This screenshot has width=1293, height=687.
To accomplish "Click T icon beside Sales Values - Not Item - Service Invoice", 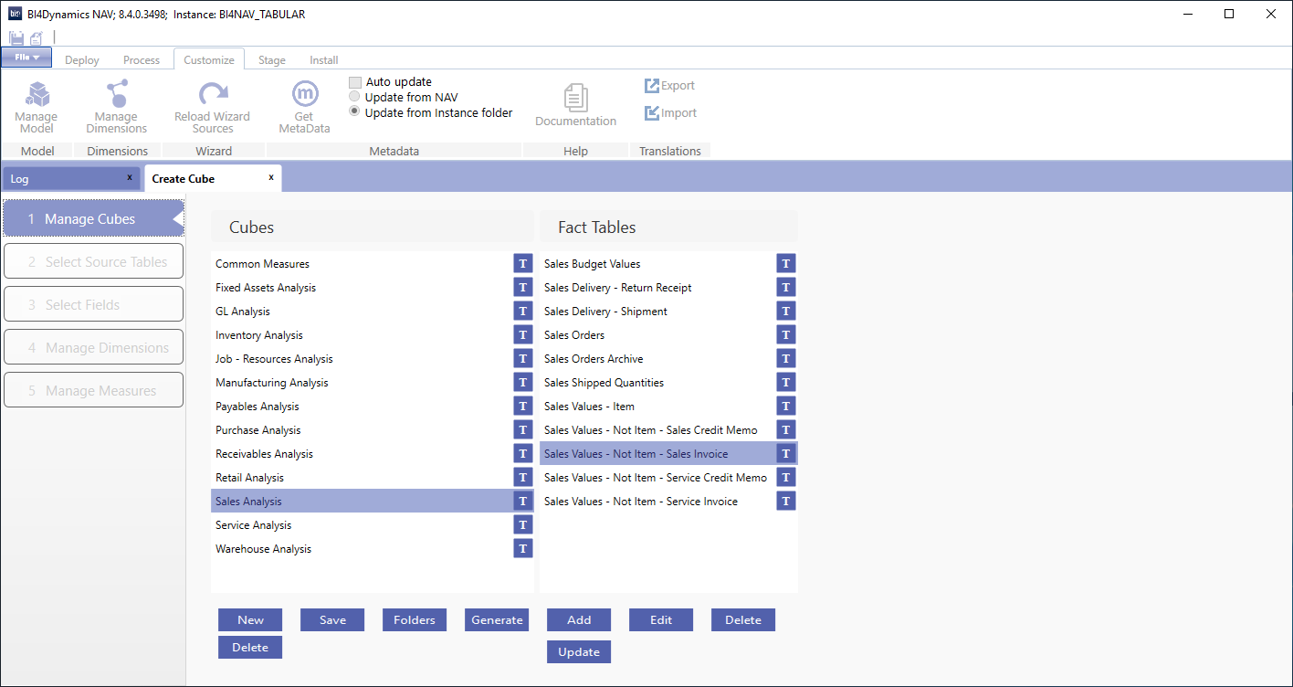I will (785, 502).
